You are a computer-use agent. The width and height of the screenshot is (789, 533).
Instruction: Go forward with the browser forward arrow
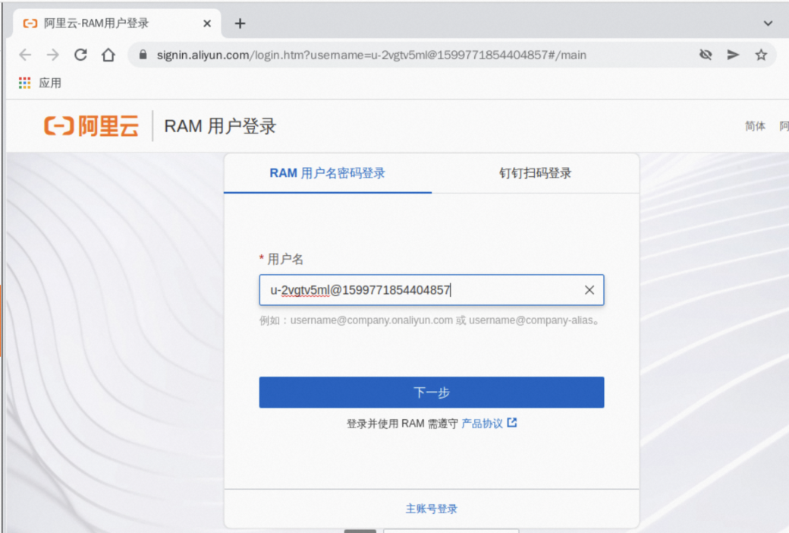click(x=53, y=55)
